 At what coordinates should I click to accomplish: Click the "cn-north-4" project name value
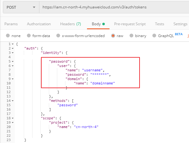pyautogui.click(x=86, y=127)
